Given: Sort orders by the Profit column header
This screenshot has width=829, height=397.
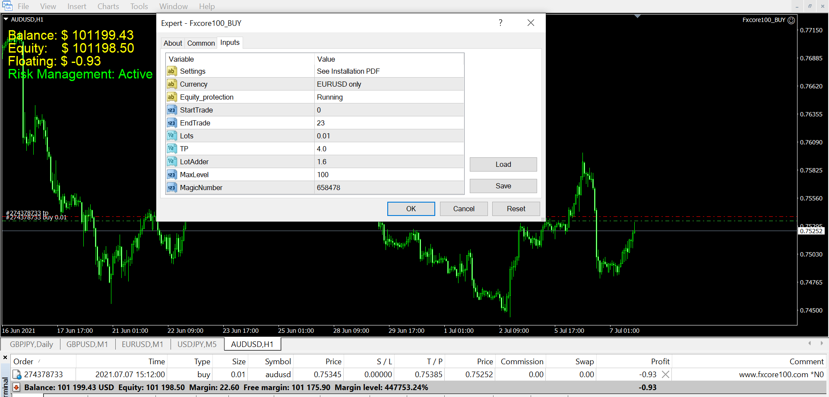Looking at the screenshot, I should tap(660, 361).
